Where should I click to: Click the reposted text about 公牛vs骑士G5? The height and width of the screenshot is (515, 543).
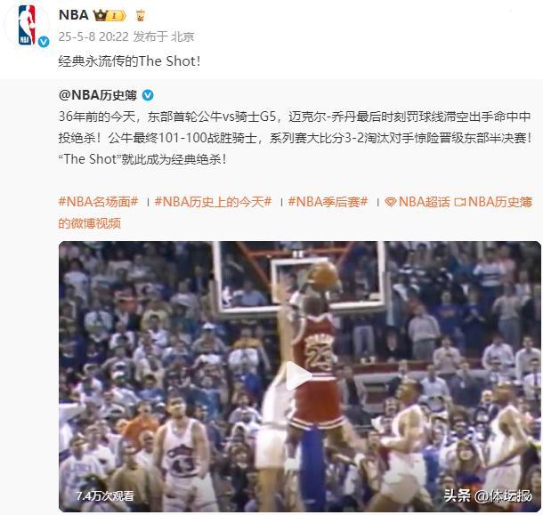pos(295,138)
